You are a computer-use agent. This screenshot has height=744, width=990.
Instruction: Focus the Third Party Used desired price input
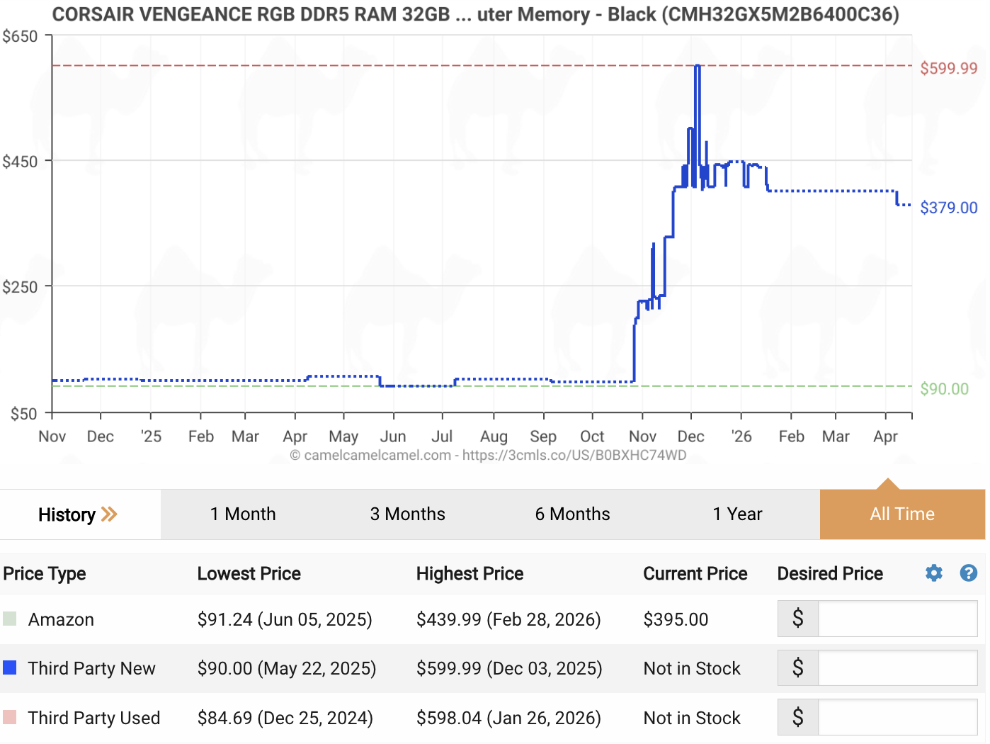tap(897, 717)
